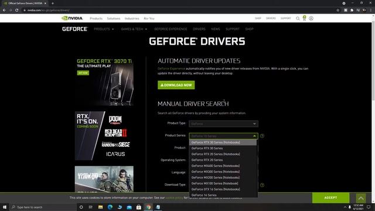Close the Official GeForce Drivers tab
This screenshot has height=211, width=375.
click(45, 4)
